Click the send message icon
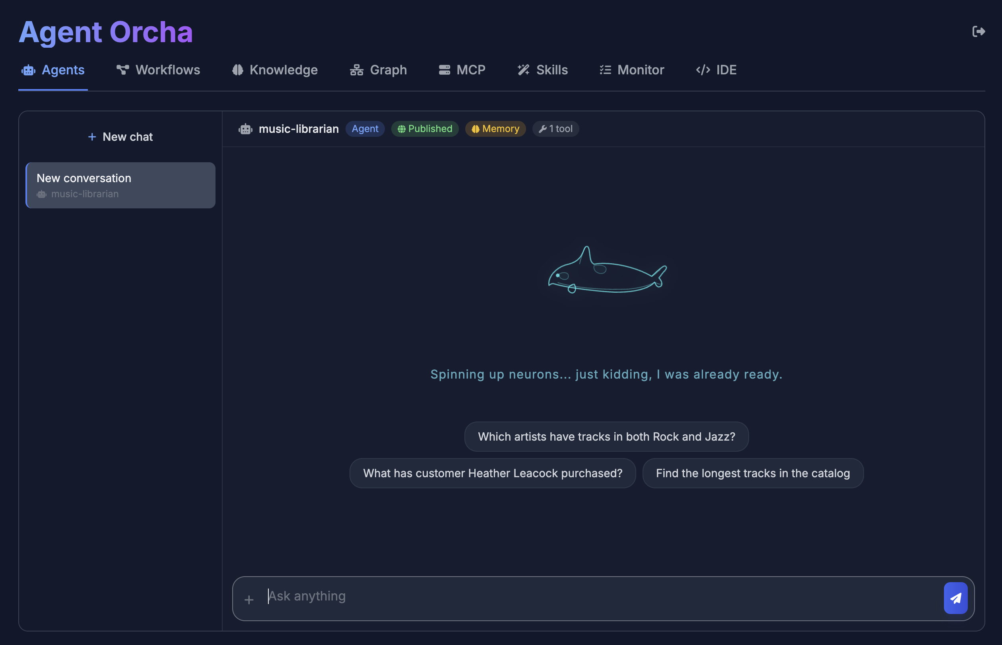This screenshot has height=645, width=1002. pyautogui.click(x=955, y=598)
